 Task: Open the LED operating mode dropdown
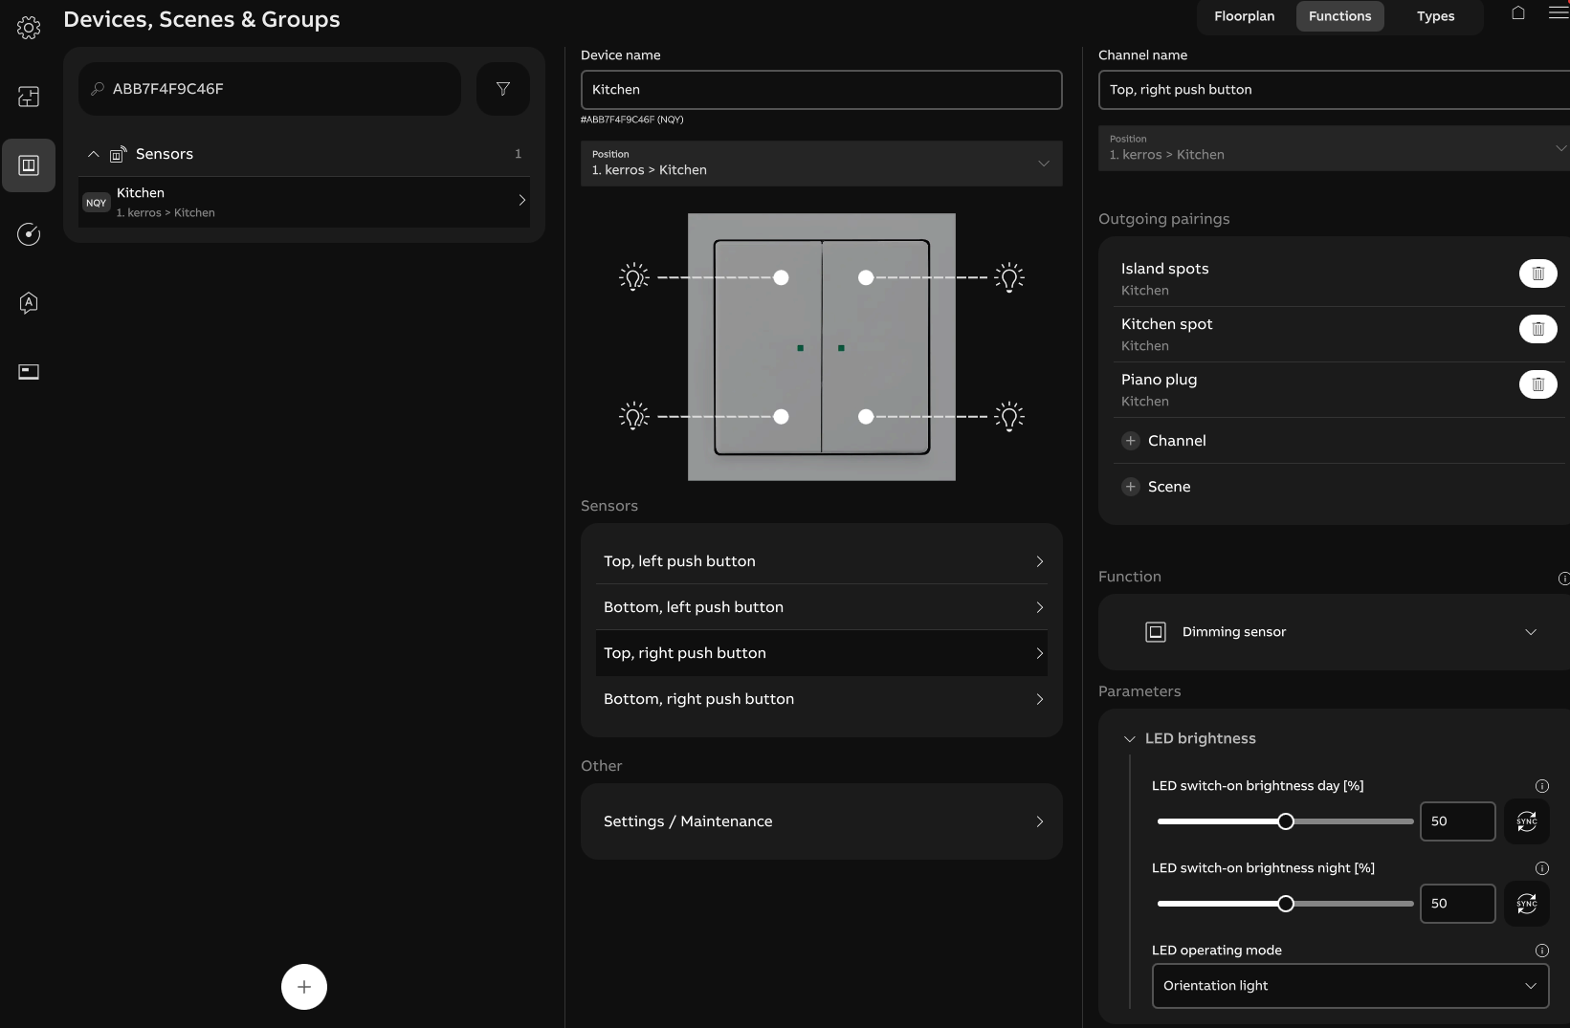pyautogui.click(x=1349, y=986)
